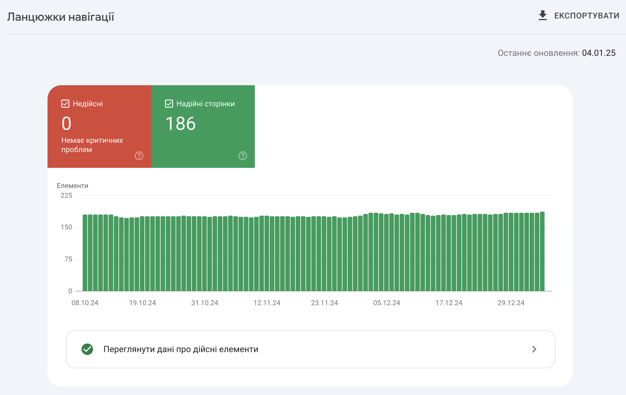Viewport: 626px width, 395px height.
Task: Click the ЕКСПОРТУВАТИ text button
Action: pyautogui.click(x=587, y=16)
